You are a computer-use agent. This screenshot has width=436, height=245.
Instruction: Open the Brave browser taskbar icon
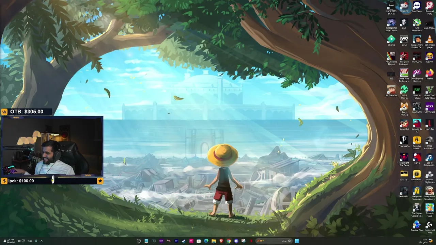tap(221, 241)
